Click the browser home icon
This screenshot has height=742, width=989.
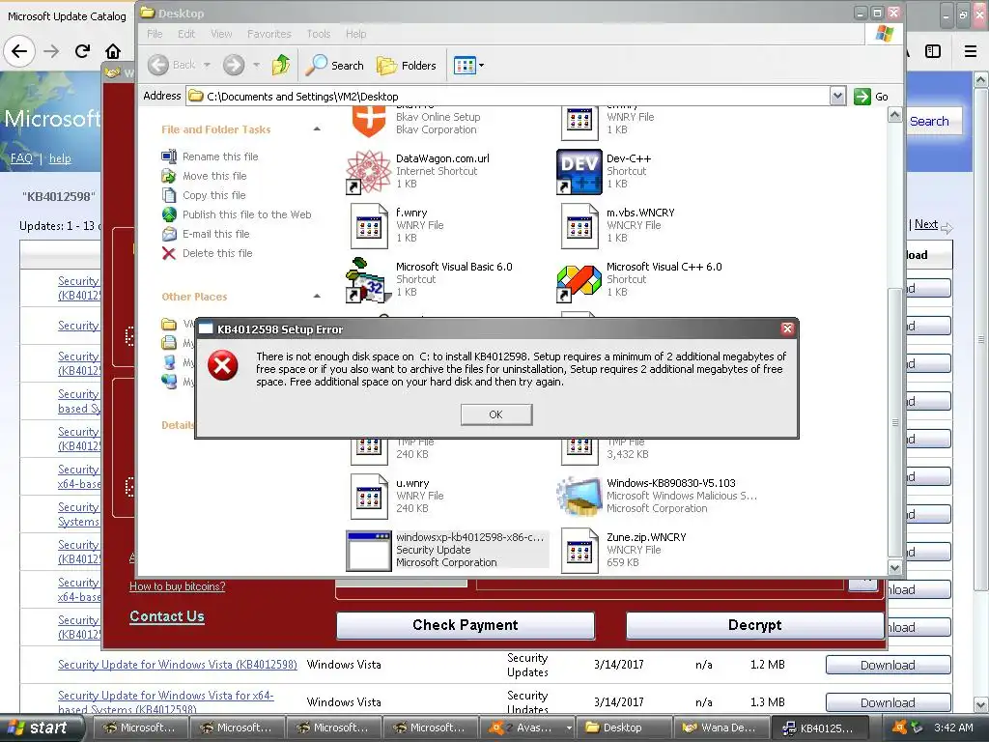(113, 51)
